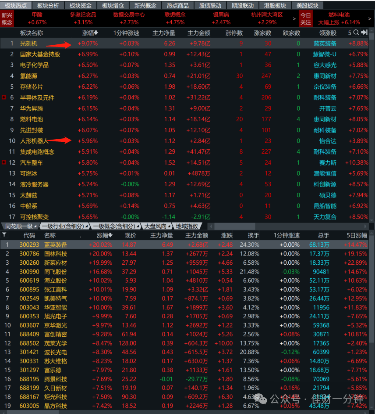The width and height of the screenshot is (375, 414).
Task: Open the 板块资金 tab
Action: (x=81, y=5)
